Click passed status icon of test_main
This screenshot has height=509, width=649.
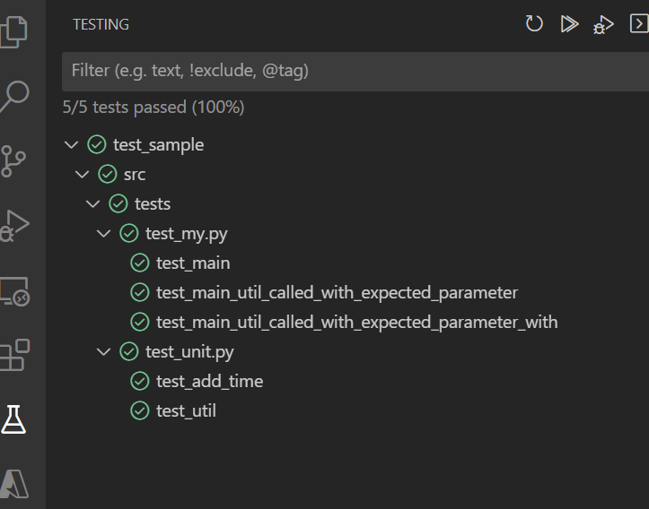(x=140, y=263)
